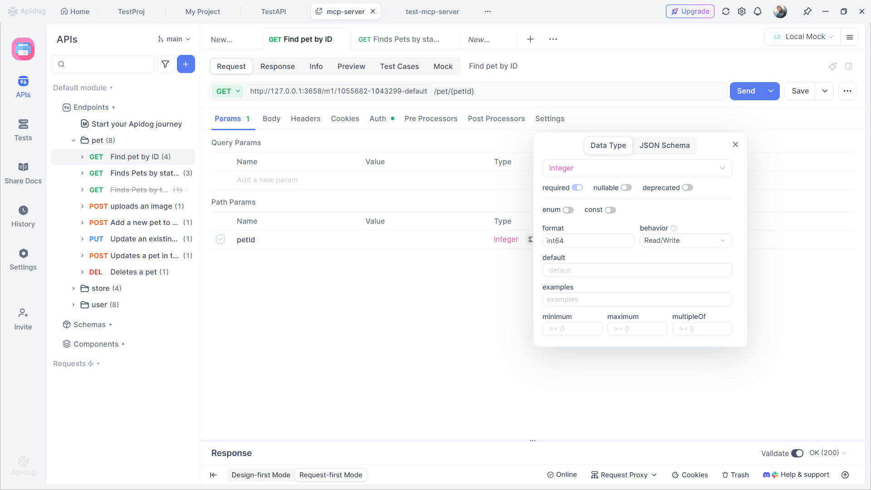
Task: Enable the const switch
Action: (610, 210)
